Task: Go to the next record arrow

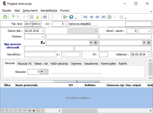Action: [x=97, y=17]
